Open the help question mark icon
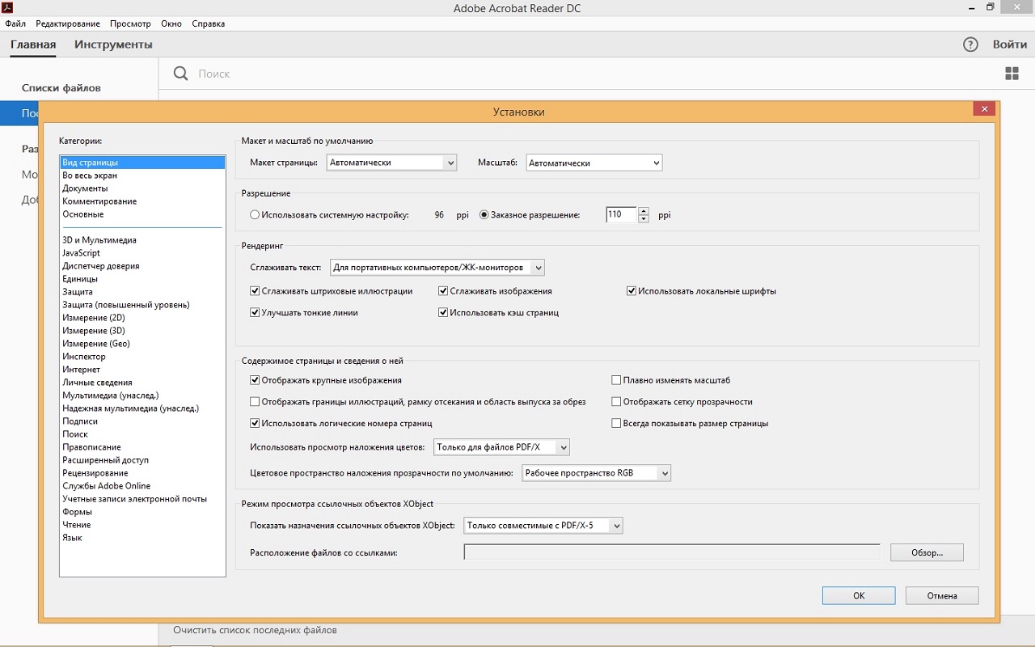This screenshot has width=1035, height=647. coord(970,44)
